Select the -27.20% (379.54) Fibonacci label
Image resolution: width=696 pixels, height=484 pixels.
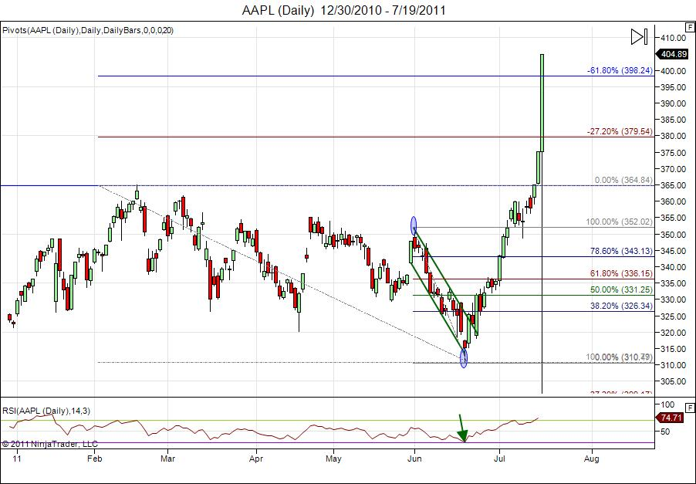pyautogui.click(x=620, y=131)
